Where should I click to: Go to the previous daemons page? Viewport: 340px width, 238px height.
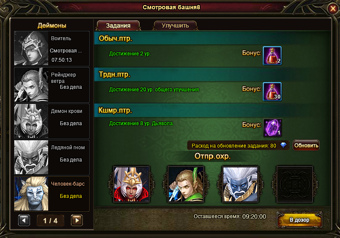tap(24, 220)
